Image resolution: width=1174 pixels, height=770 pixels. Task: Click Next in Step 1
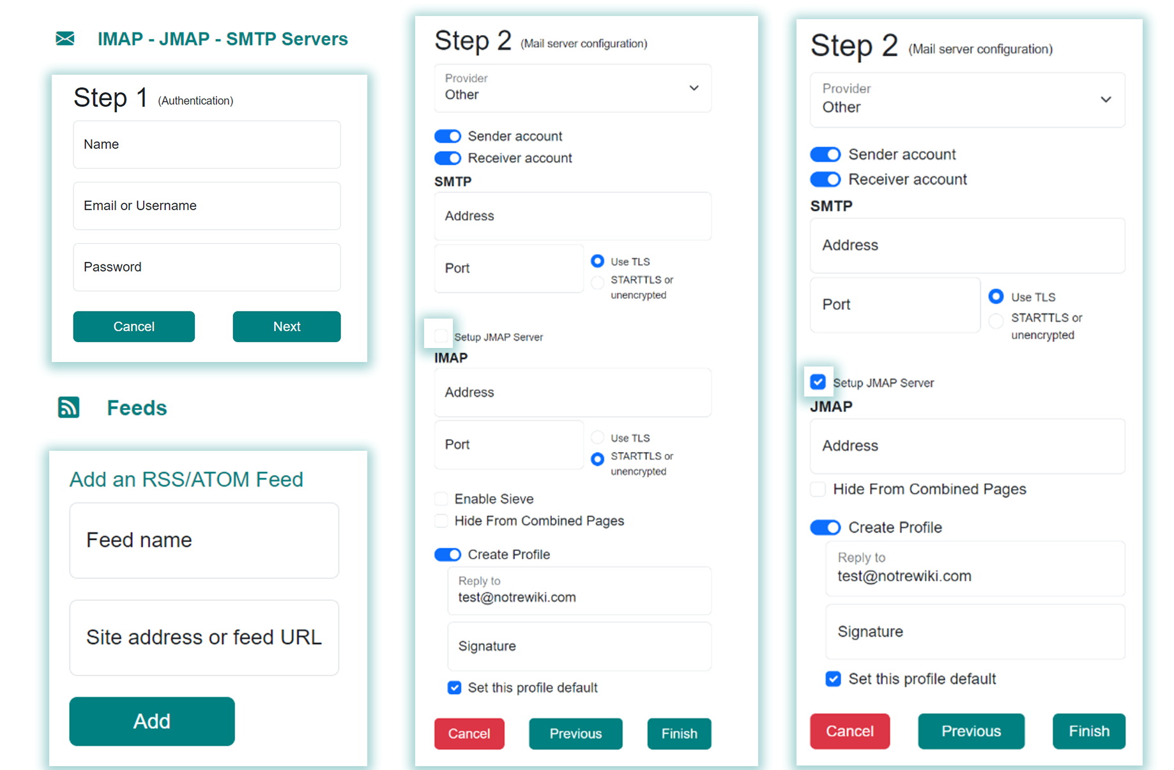pos(287,327)
